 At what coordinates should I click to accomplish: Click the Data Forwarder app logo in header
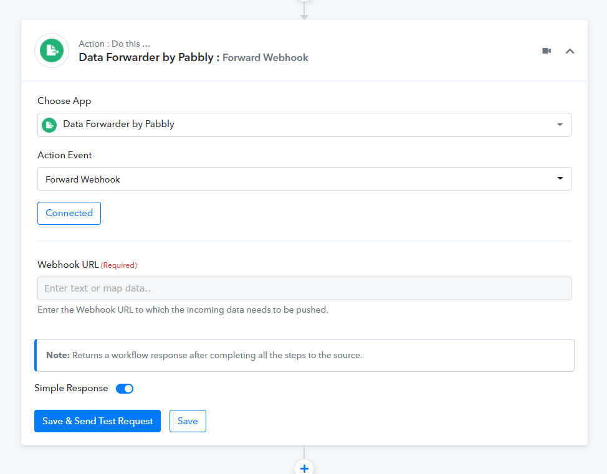[x=52, y=50]
